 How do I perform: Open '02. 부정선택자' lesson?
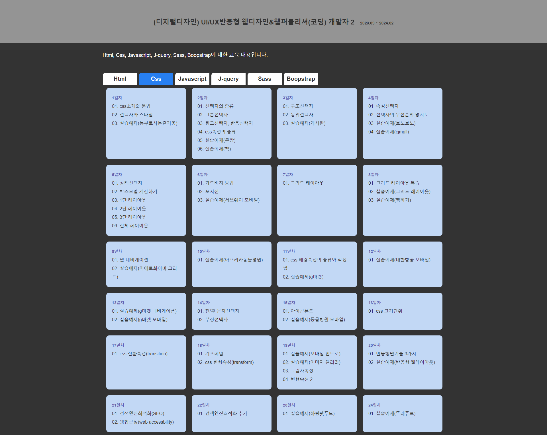click(213, 319)
